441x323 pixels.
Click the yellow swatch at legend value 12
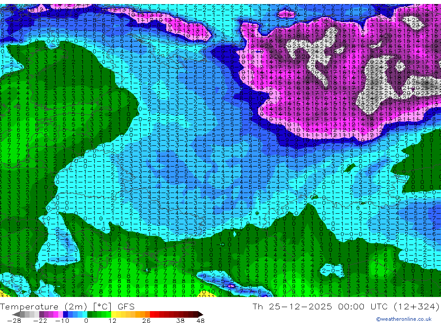coord(113,314)
